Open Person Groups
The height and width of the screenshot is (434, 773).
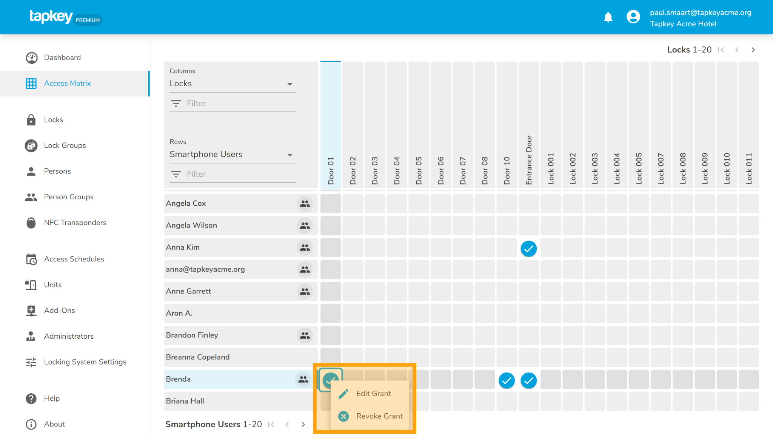point(75,197)
